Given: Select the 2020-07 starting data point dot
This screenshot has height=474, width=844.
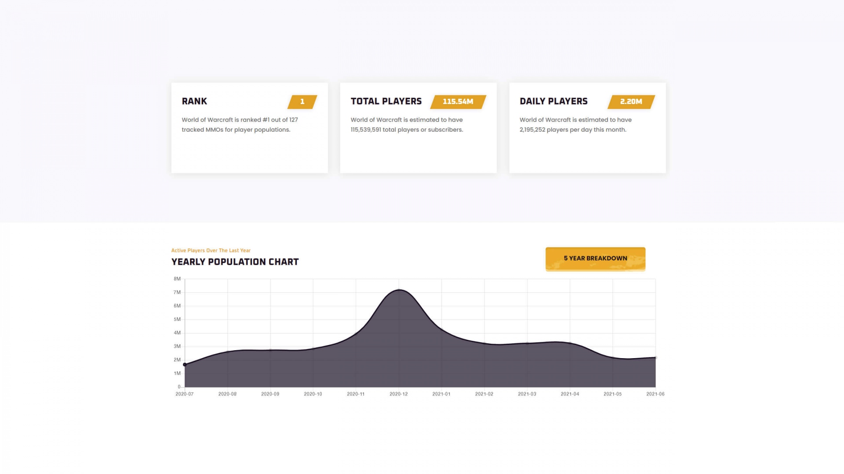Looking at the screenshot, I should (x=185, y=365).
